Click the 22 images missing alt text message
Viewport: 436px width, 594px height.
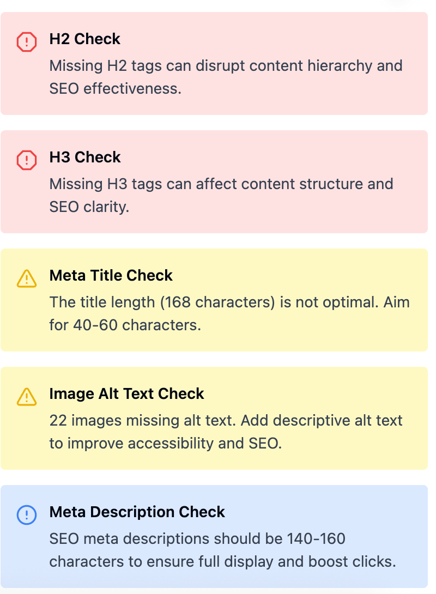pyautogui.click(x=226, y=432)
